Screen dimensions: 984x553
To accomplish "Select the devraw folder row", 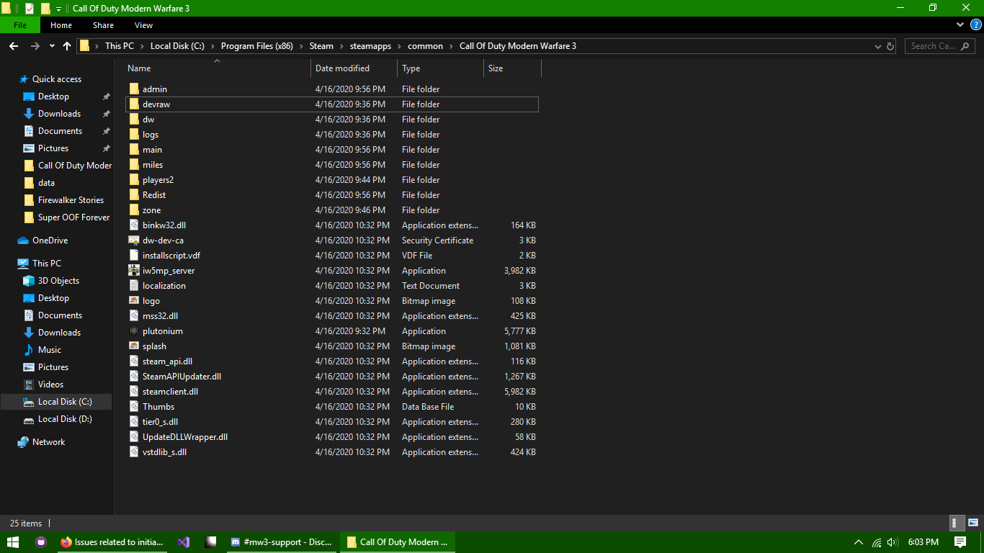I will [x=331, y=104].
